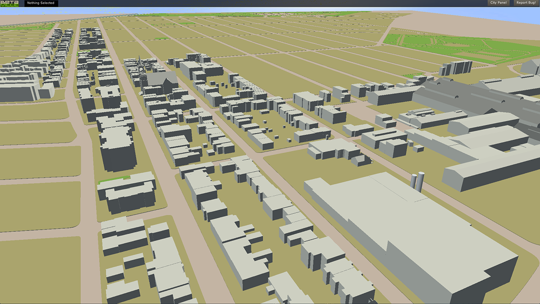Click the Betaville logo in top-left corner
540x304 pixels.
click(x=9, y=3)
